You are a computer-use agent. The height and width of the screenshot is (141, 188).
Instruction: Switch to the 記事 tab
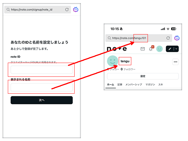[120, 85]
